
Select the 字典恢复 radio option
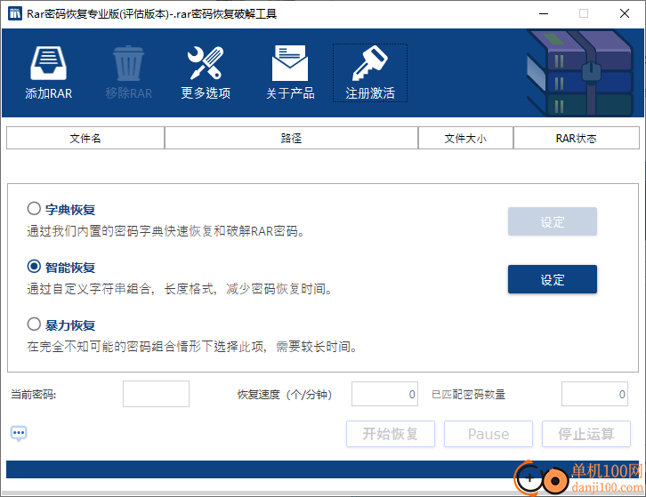tap(34, 208)
